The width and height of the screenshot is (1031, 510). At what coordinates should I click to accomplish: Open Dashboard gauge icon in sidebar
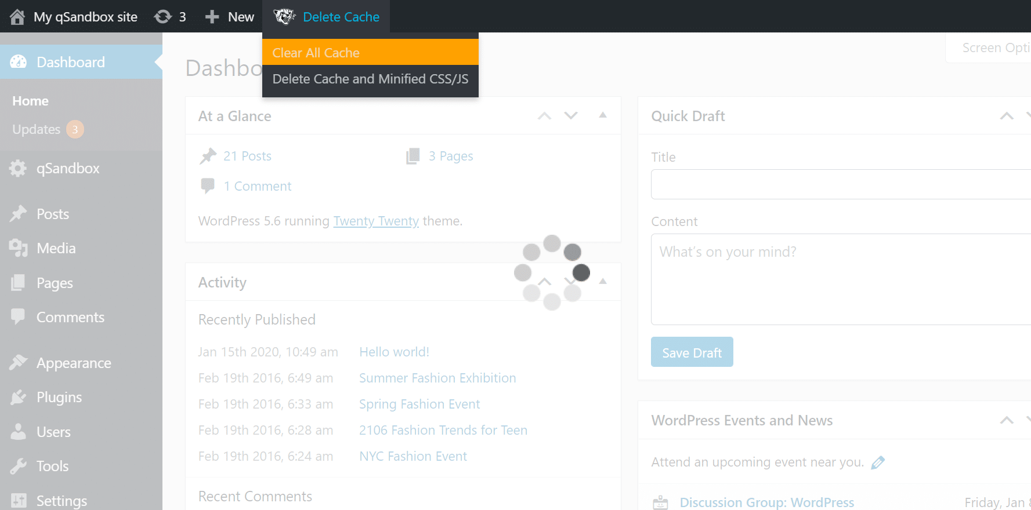pos(19,62)
